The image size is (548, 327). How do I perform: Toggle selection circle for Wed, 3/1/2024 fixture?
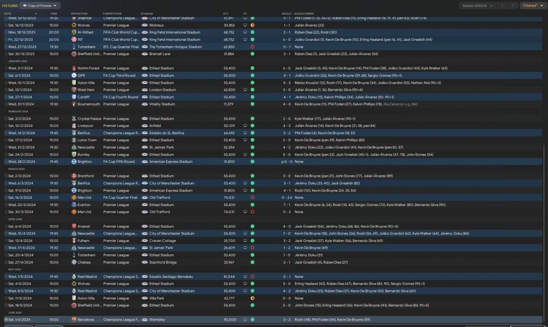6,68
